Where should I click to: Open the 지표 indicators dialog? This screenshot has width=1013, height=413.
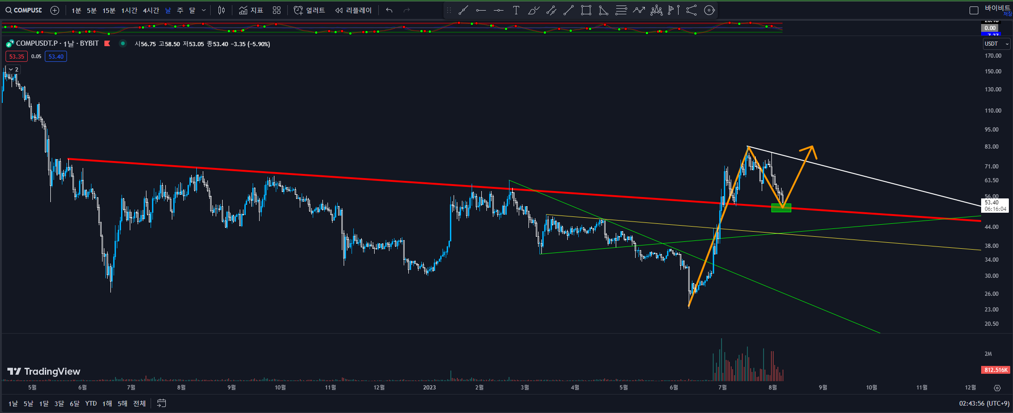[251, 10]
